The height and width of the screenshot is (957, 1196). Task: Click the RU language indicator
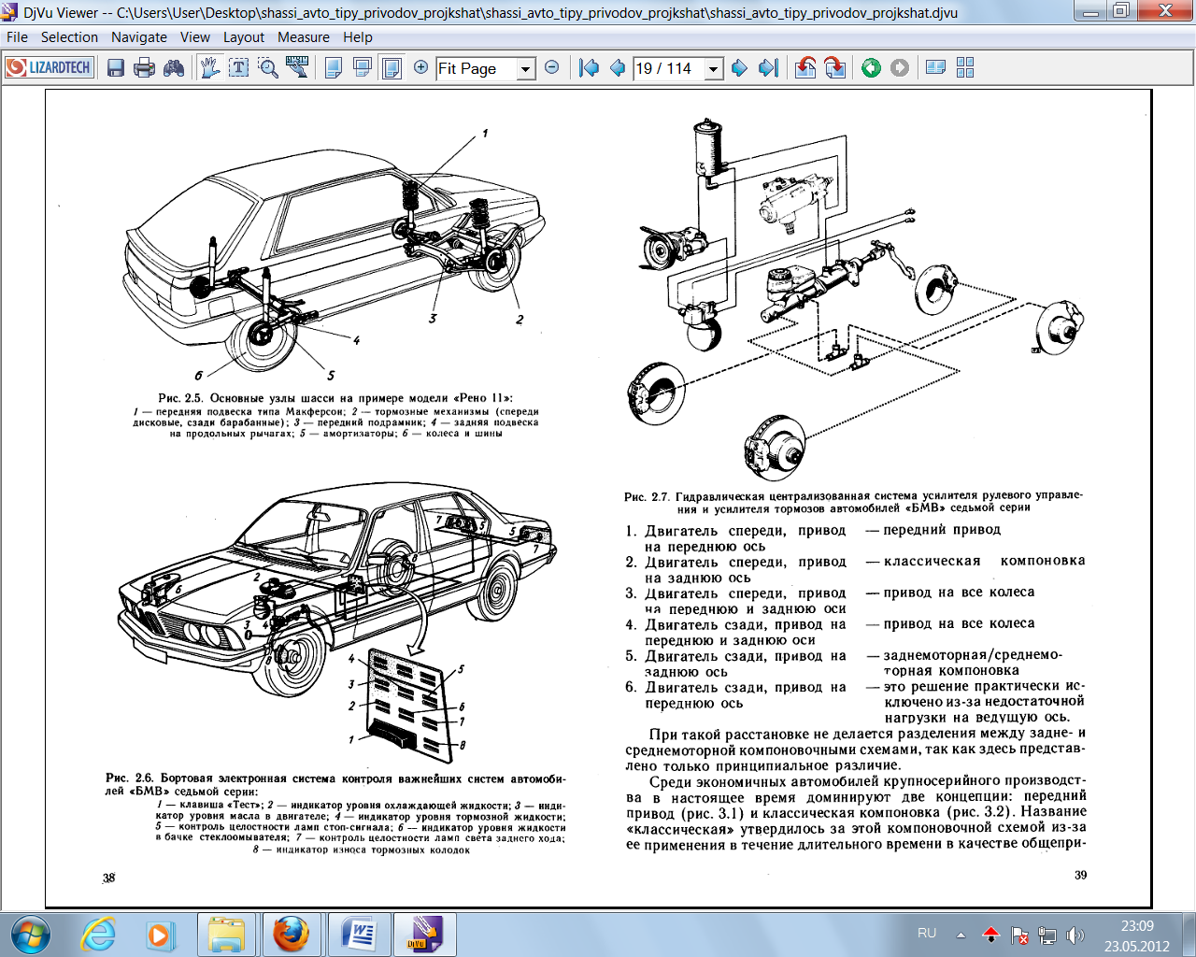coord(927,933)
